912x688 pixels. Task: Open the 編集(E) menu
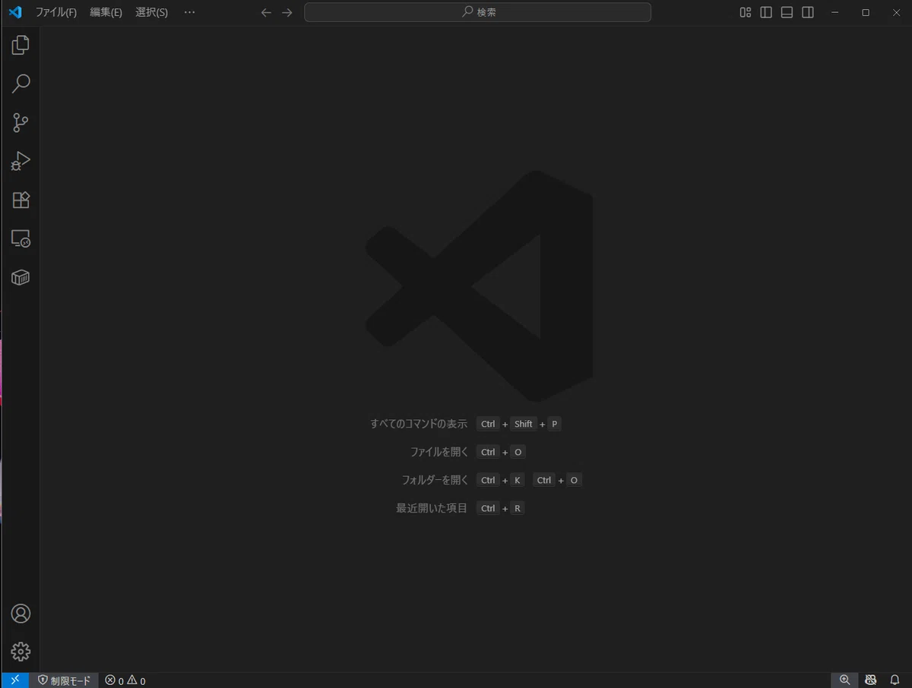pyautogui.click(x=106, y=12)
